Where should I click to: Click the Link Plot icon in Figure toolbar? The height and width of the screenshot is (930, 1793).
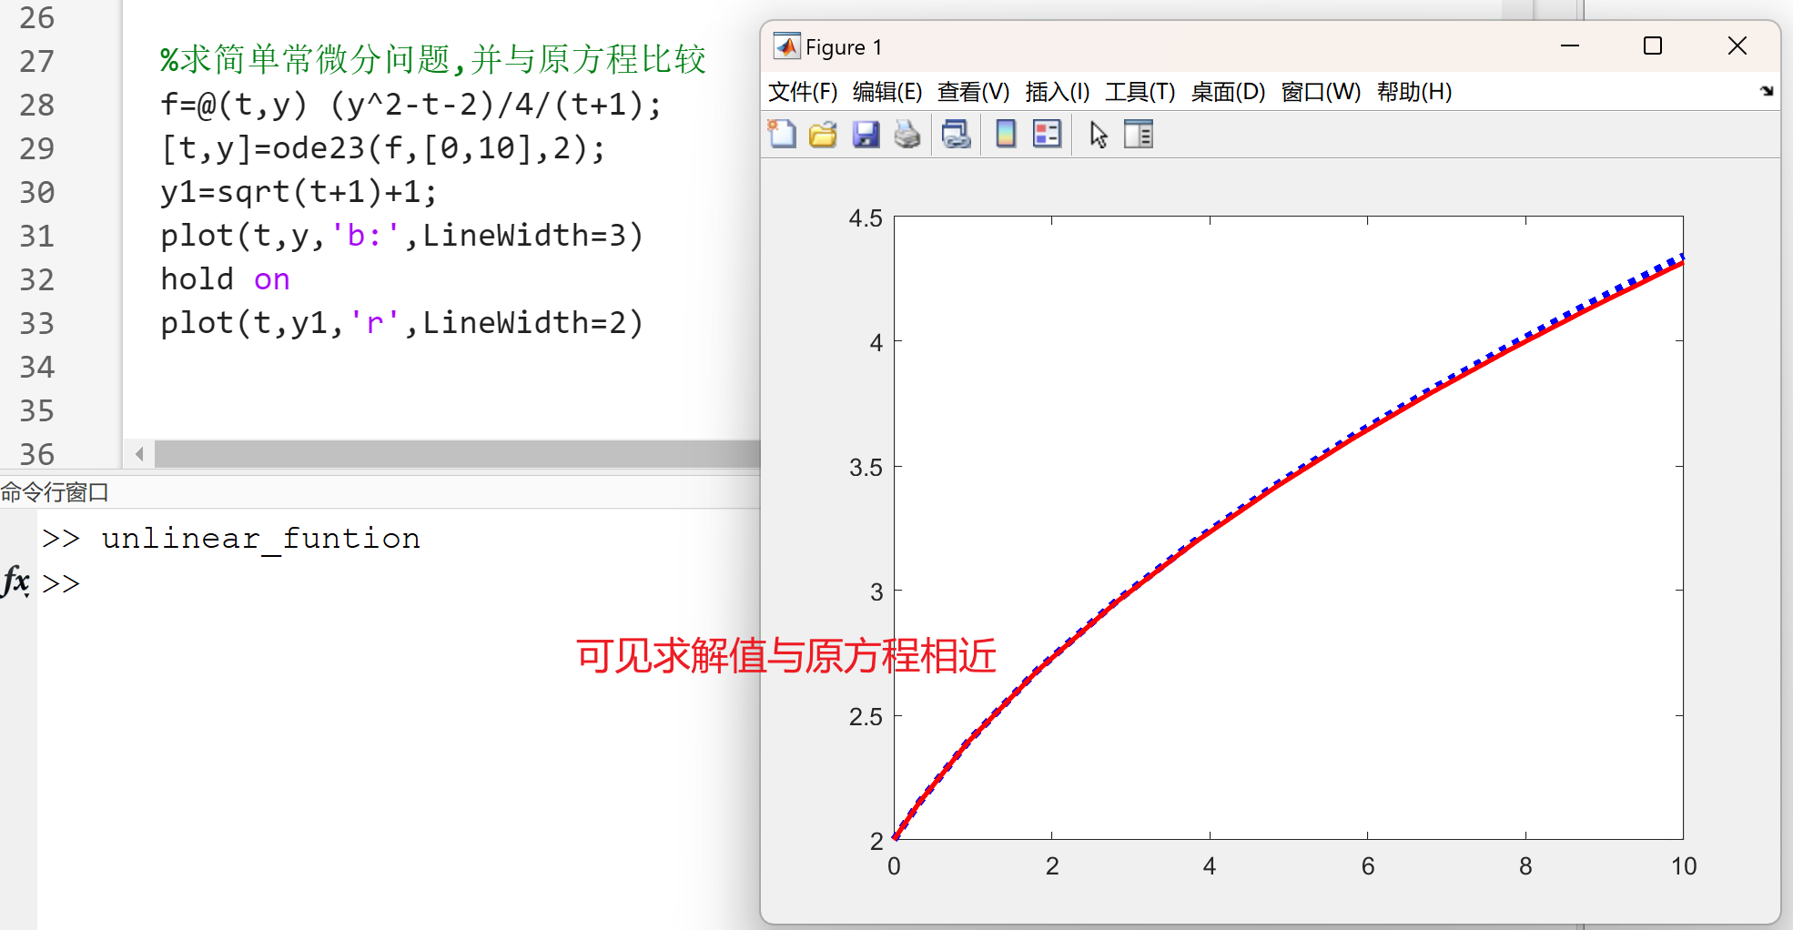click(956, 135)
